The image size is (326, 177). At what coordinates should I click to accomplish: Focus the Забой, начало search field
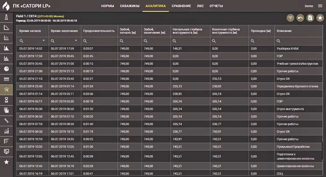pos(130,41)
